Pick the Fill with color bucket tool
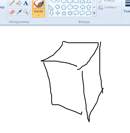Screen dimensions: 130x133 (x=19, y=3)
